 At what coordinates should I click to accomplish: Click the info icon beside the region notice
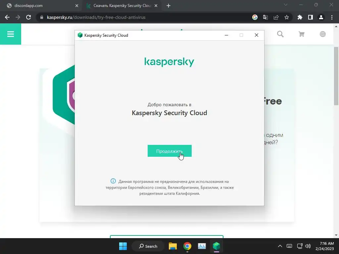point(113,181)
